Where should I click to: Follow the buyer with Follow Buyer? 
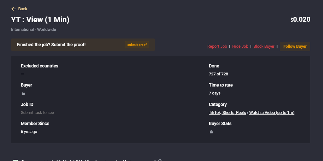point(295,46)
